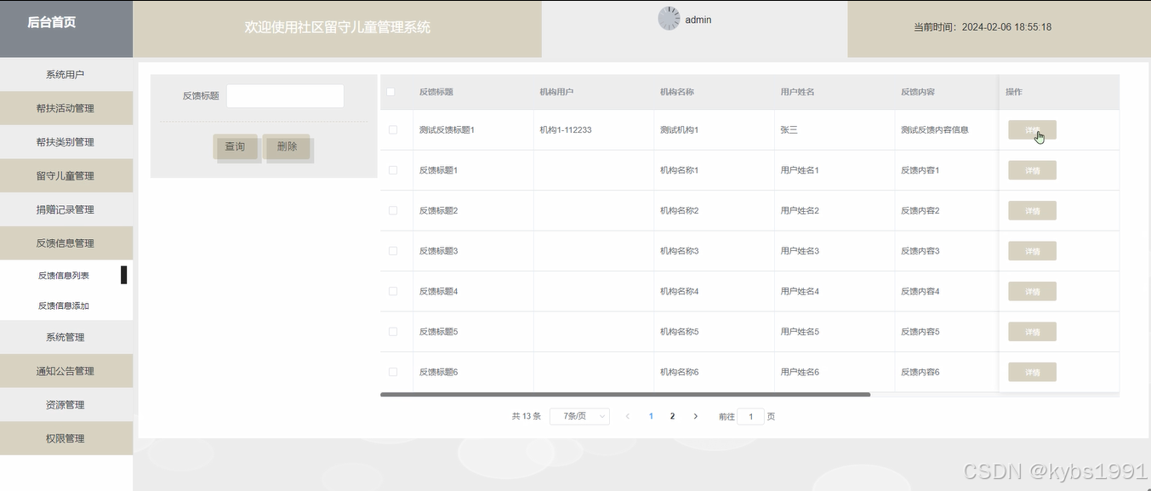Toggle the select-all header checkbox
This screenshot has width=1151, height=491.
(x=391, y=92)
